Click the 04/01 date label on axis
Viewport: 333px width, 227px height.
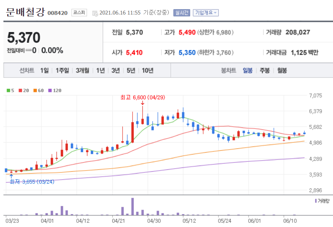pos(47,221)
